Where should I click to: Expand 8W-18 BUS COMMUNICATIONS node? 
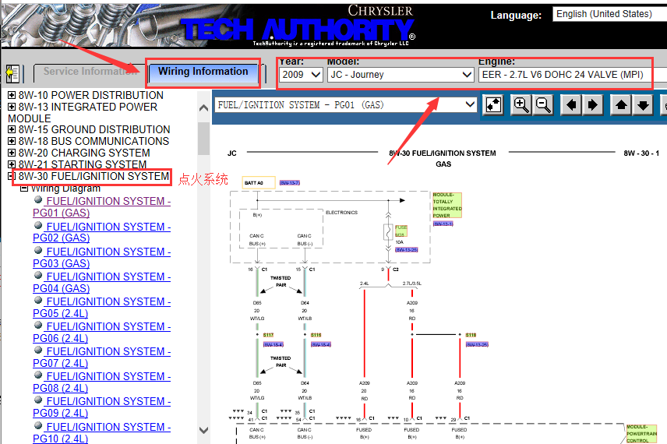[x=12, y=141]
